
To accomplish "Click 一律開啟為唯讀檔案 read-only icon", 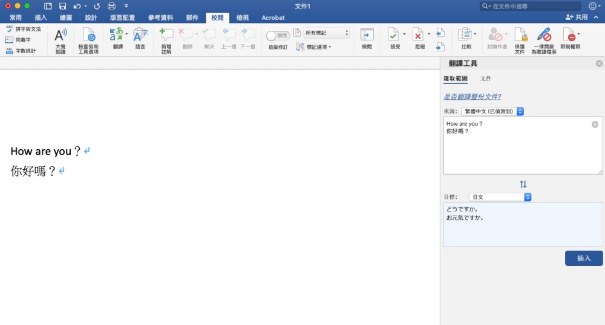I will point(544,36).
